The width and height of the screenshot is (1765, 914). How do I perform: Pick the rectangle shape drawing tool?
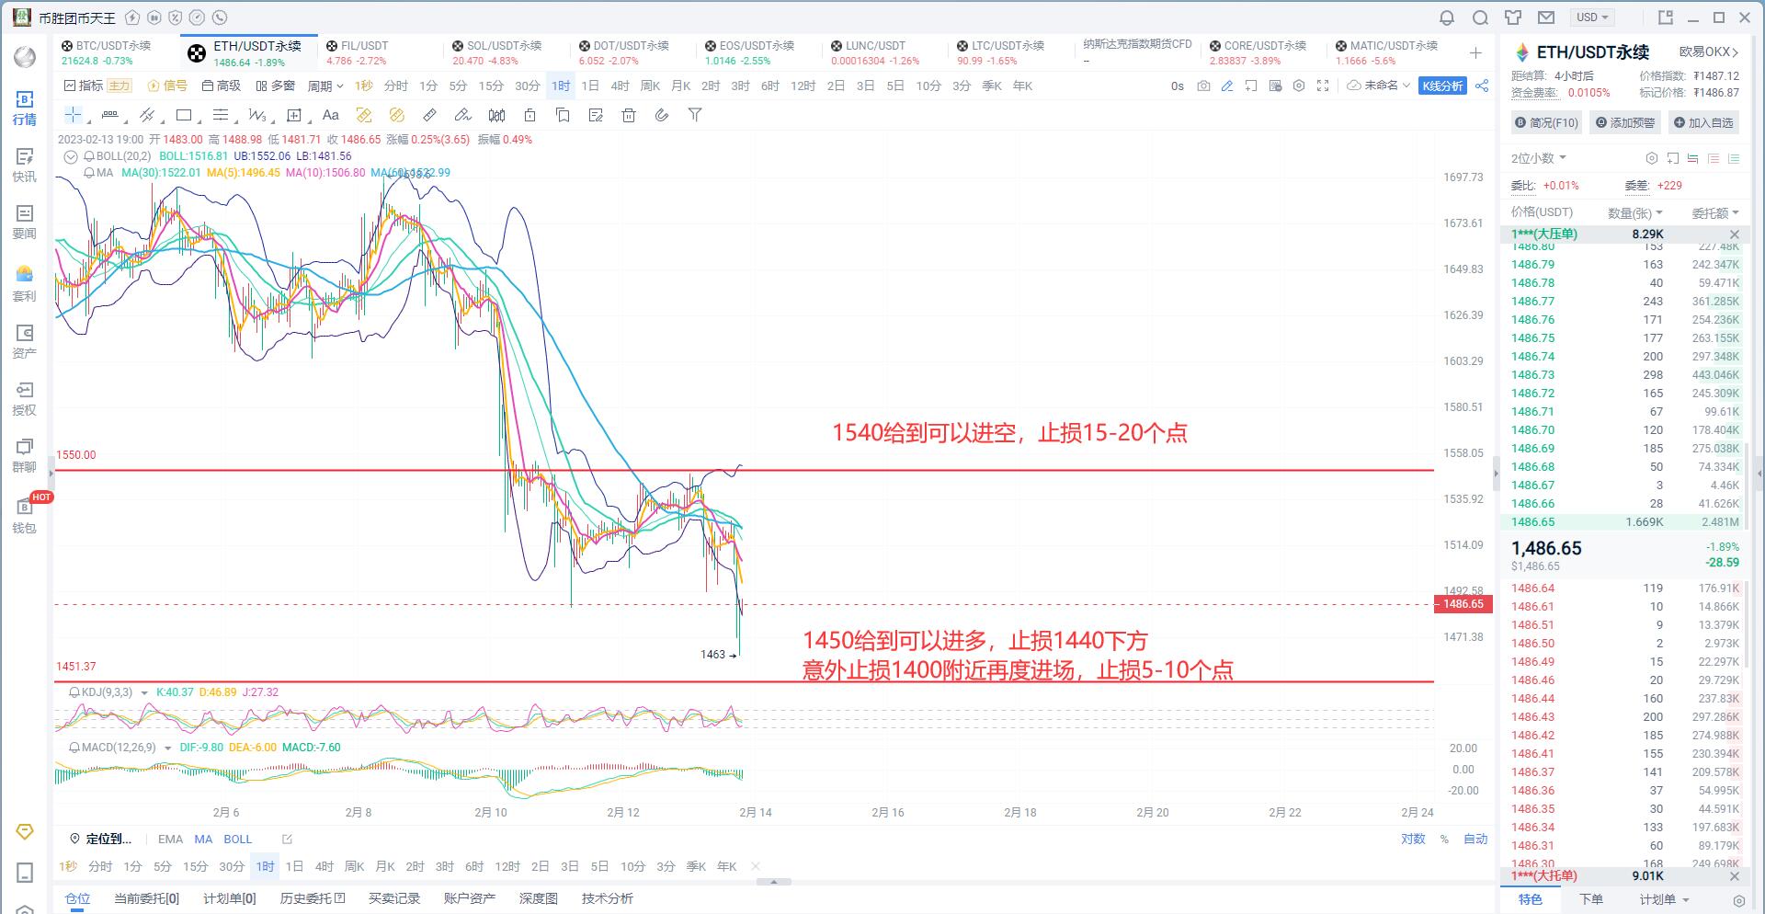[184, 115]
